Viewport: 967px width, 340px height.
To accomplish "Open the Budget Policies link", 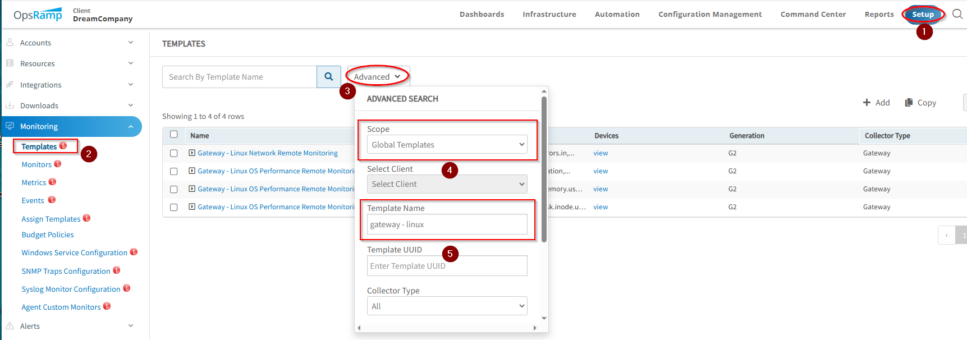I will [48, 235].
